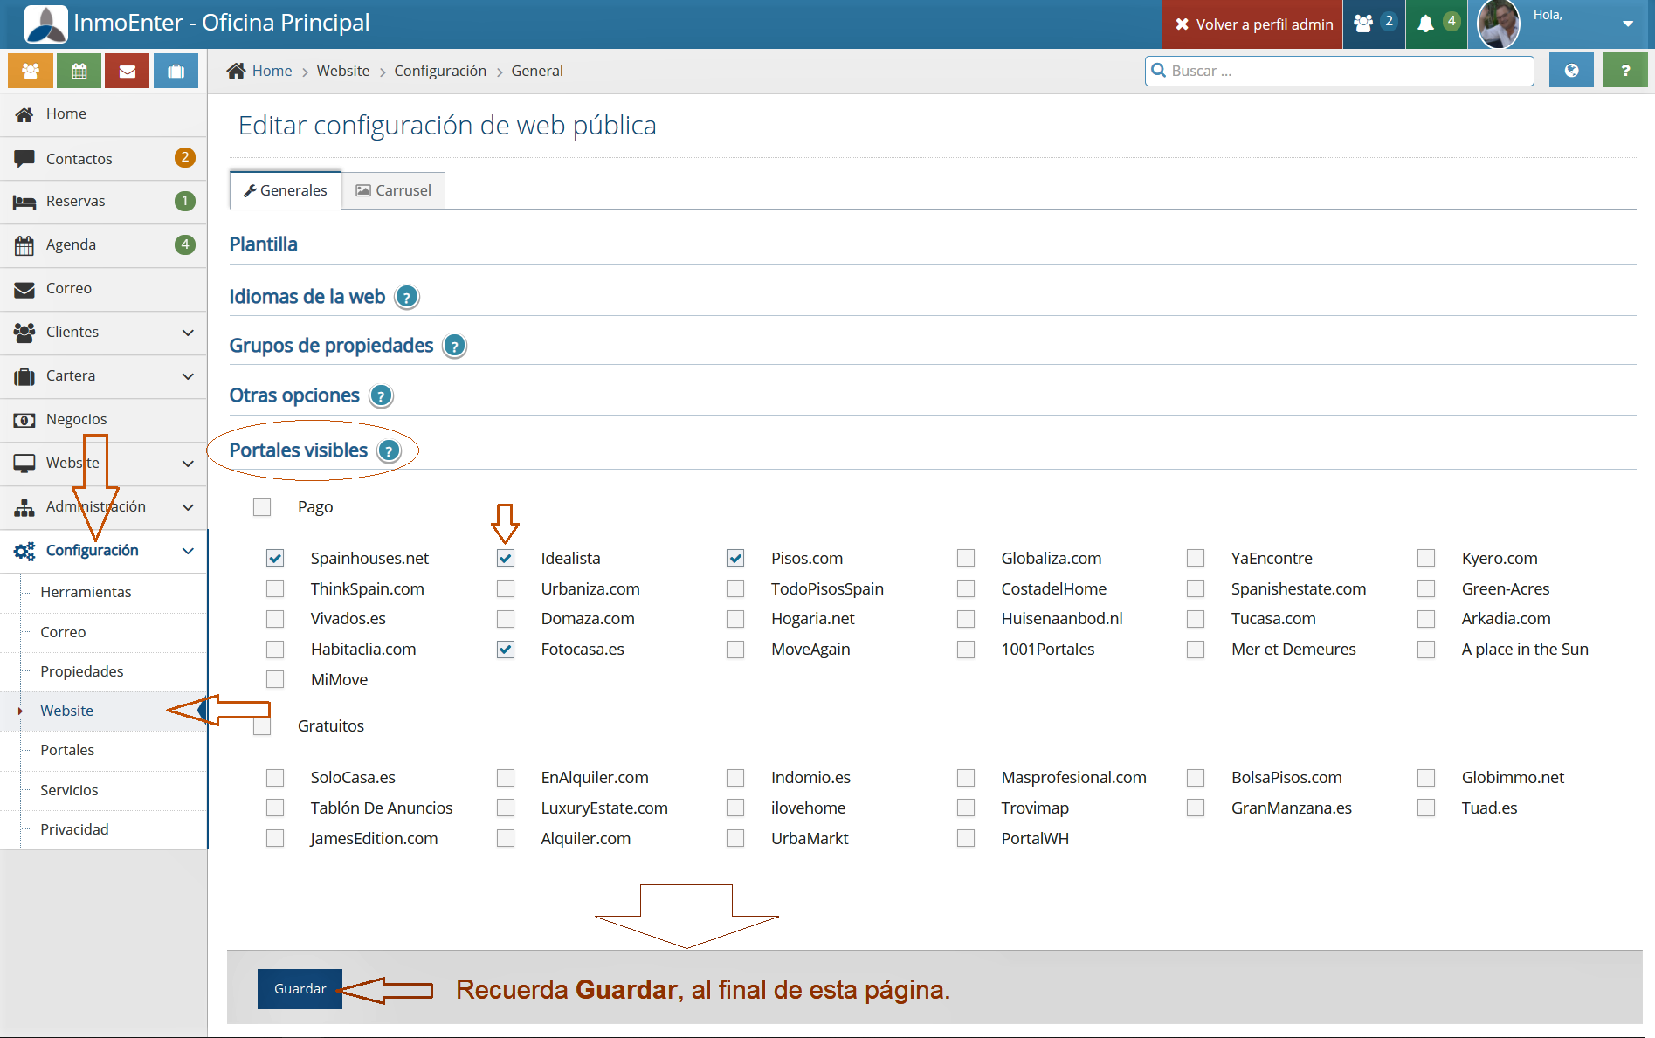Screen dimensions: 1655x1038
Task: Check the Tuad.es checkbox
Action: [x=1426, y=808]
